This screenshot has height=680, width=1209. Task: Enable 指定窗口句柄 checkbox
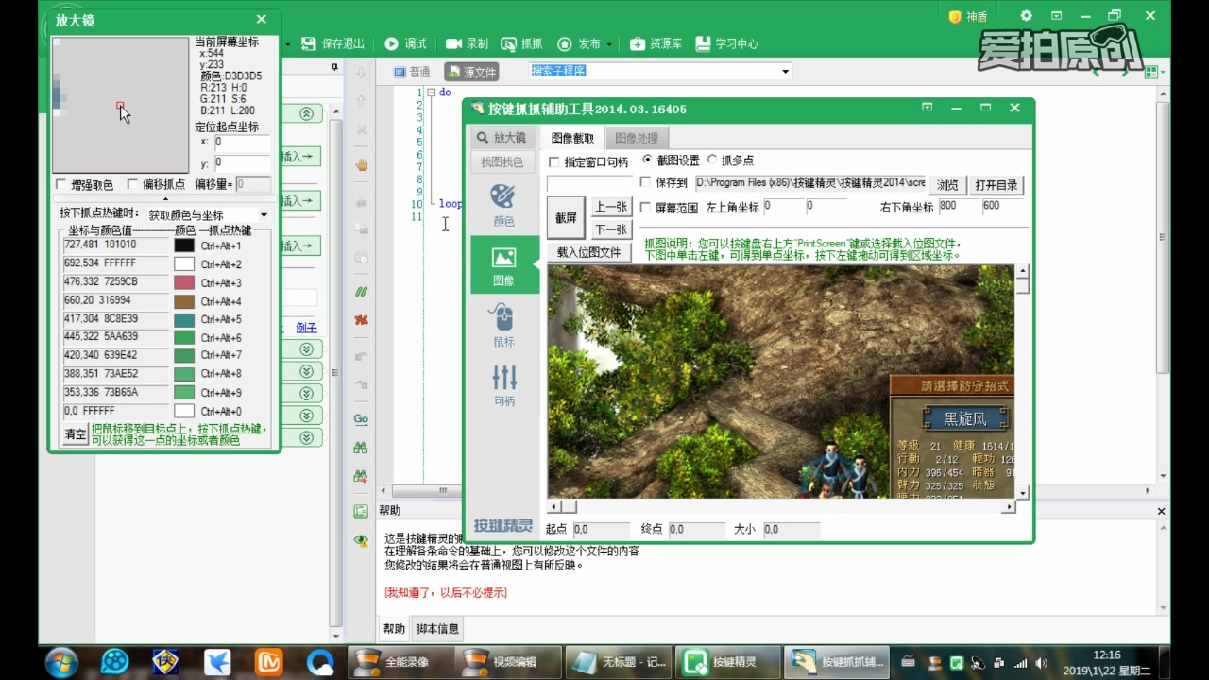coord(554,162)
